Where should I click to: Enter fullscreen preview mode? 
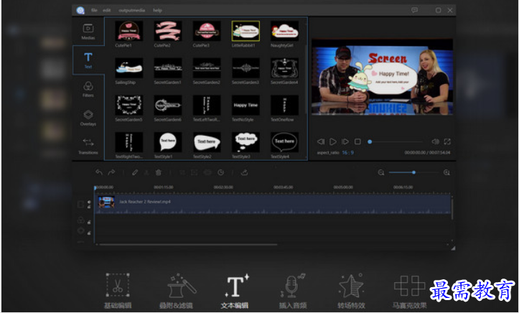tap(447, 141)
